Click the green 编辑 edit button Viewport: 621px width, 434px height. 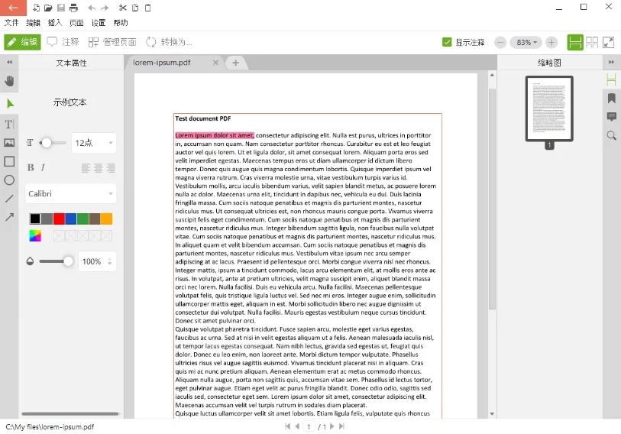point(23,42)
